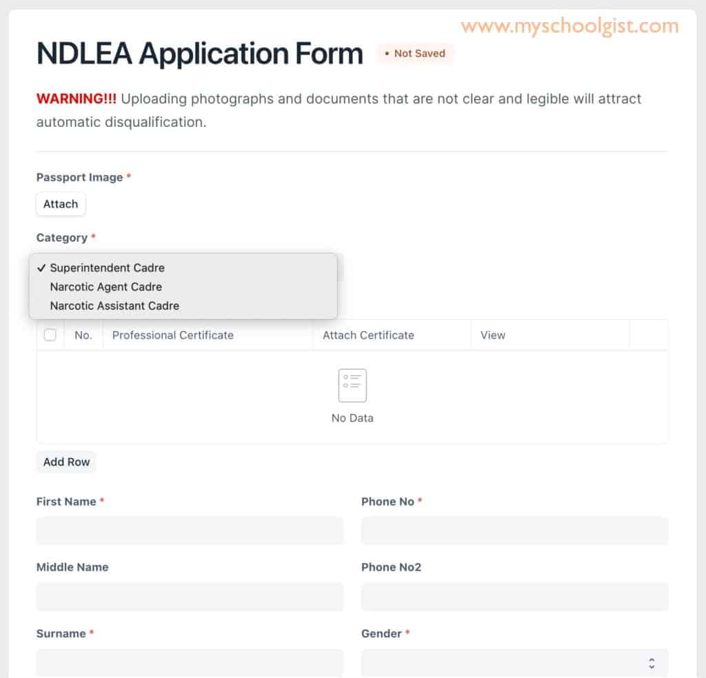This screenshot has height=678, width=706.
Task: Pick Narcotic Assistant Cadre option
Action: coord(114,306)
